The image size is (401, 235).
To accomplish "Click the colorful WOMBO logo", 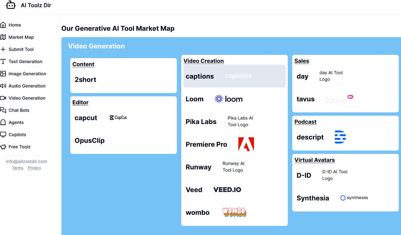I will coord(234,212).
